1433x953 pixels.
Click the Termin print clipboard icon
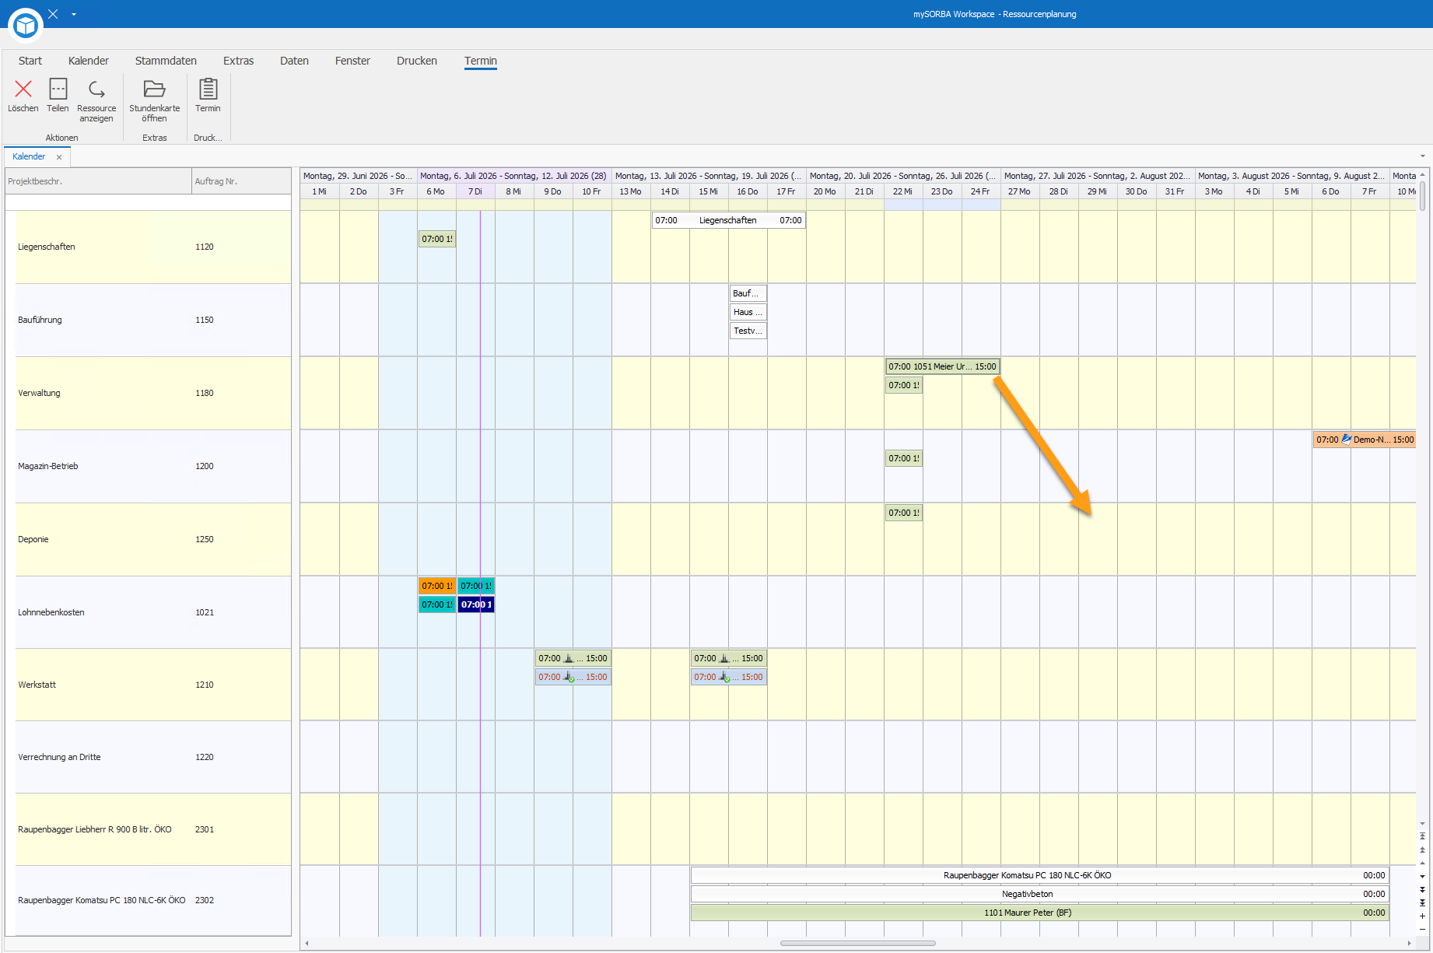point(208,89)
